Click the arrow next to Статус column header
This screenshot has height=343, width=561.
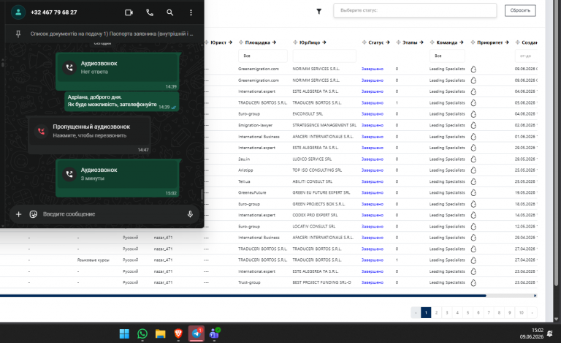coord(387,42)
